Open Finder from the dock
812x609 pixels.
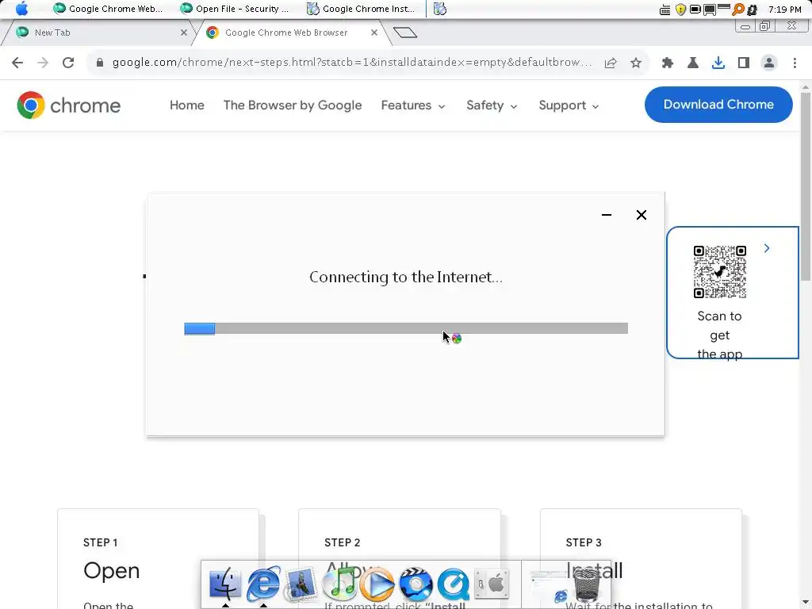tap(225, 583)
